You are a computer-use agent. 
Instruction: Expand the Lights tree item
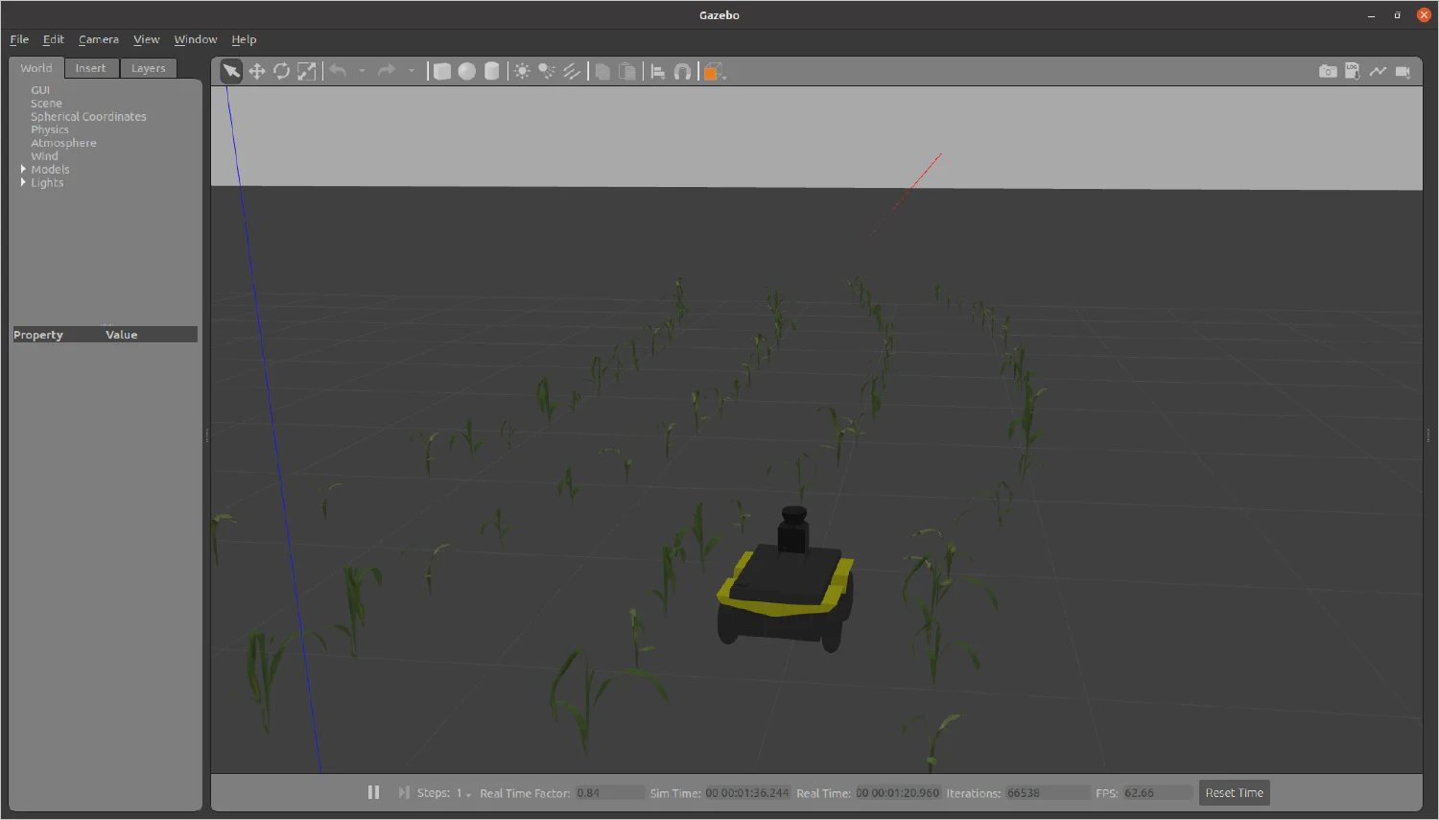(x=23, y=182)
